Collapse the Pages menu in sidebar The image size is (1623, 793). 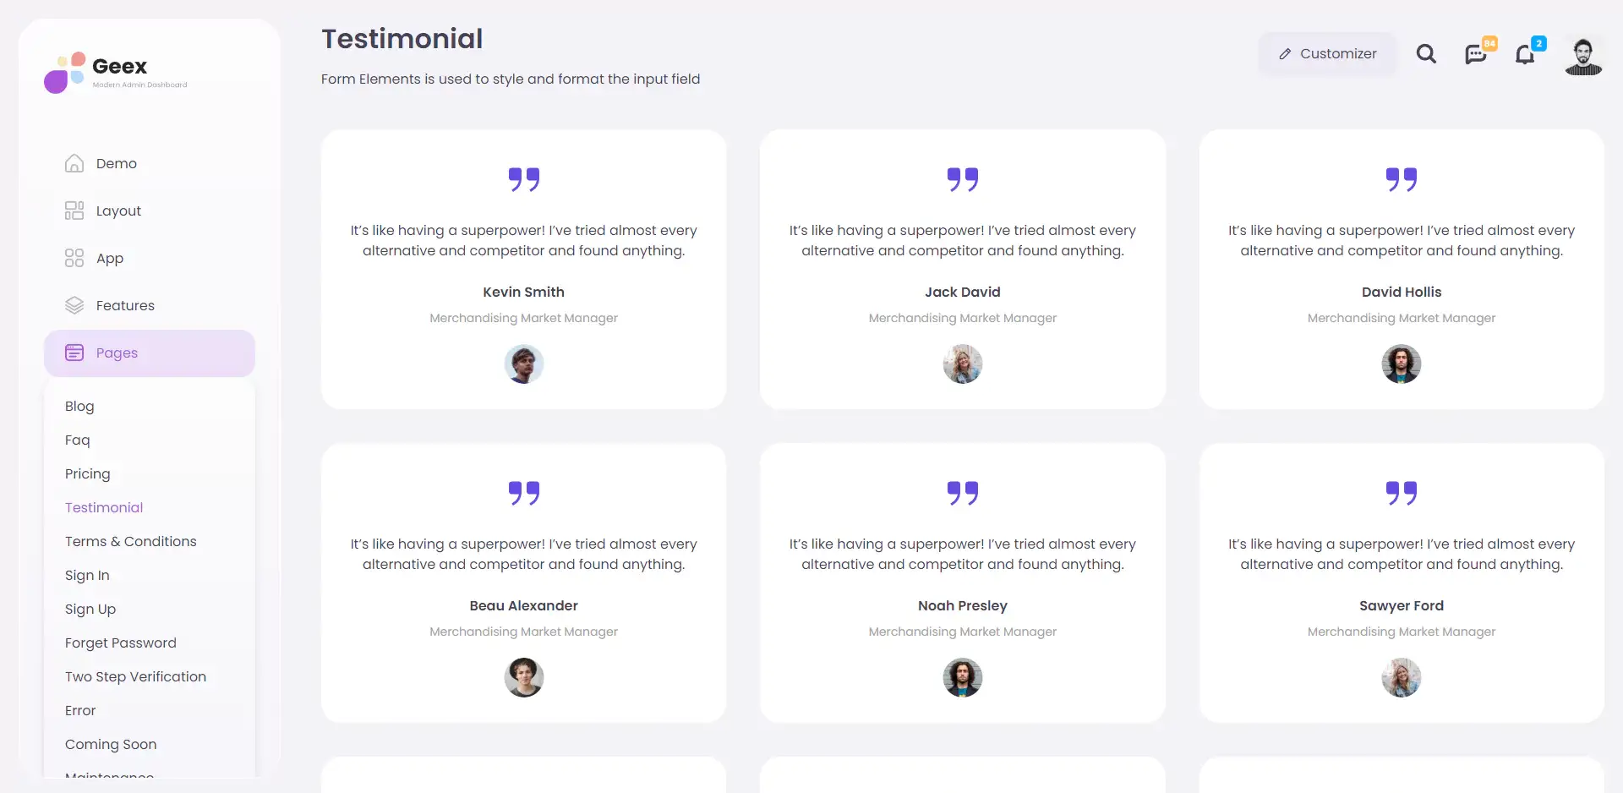click(x=150, y=353)
